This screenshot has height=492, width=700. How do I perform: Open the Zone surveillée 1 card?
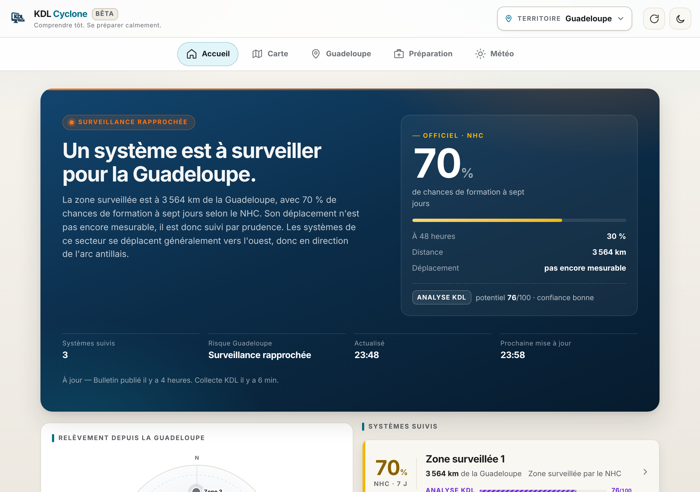(x=511, y=466)
